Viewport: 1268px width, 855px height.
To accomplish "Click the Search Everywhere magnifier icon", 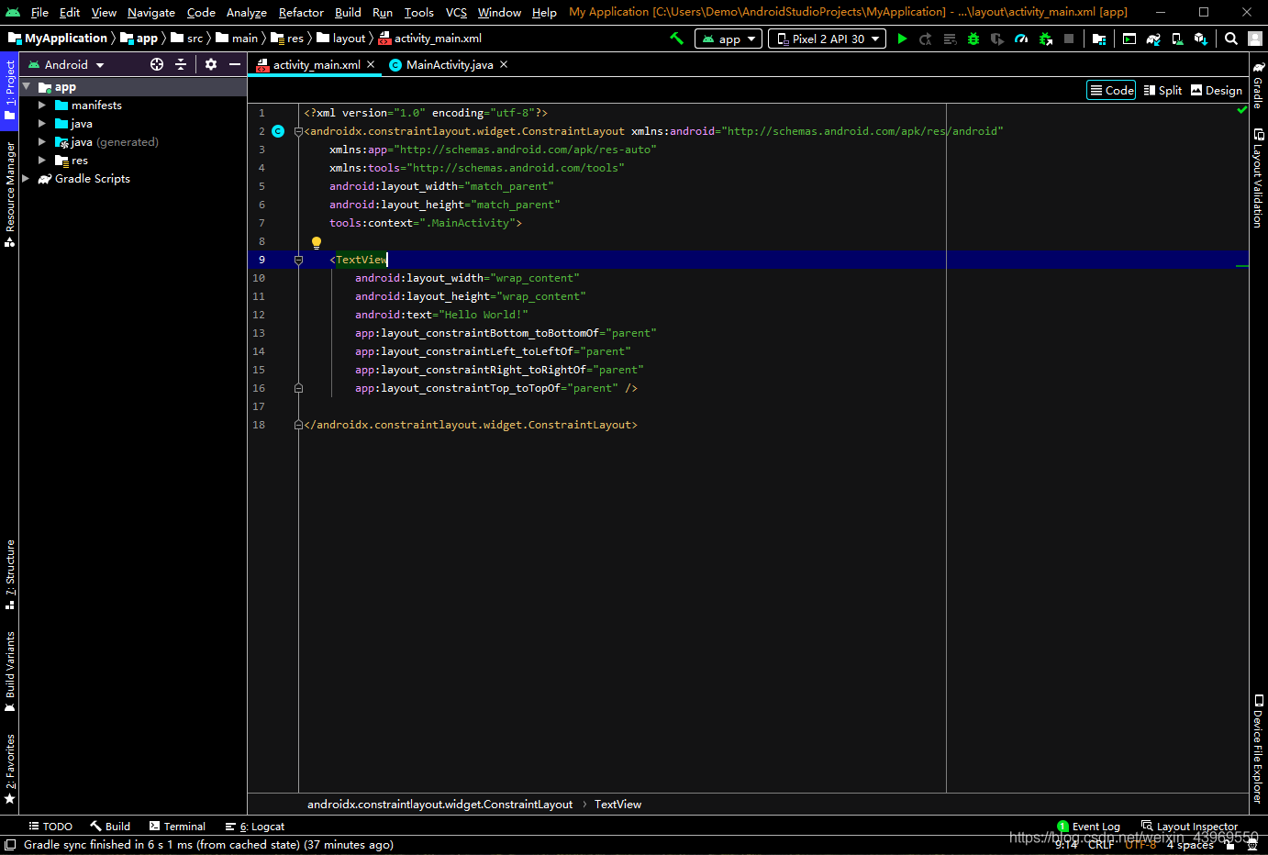I will (1231, 39).
